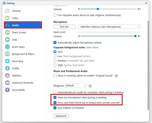Screen dimensions: 152x123
Task: Click the General settings gear icon
Action: click(x=7, y=11)
